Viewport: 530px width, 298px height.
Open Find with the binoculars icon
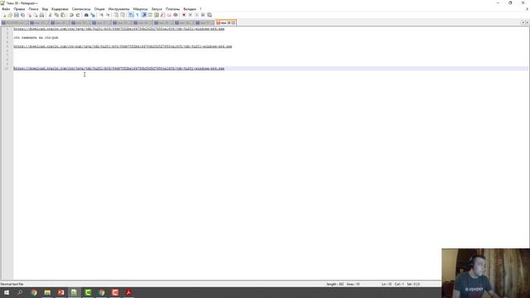pos(86,15)
